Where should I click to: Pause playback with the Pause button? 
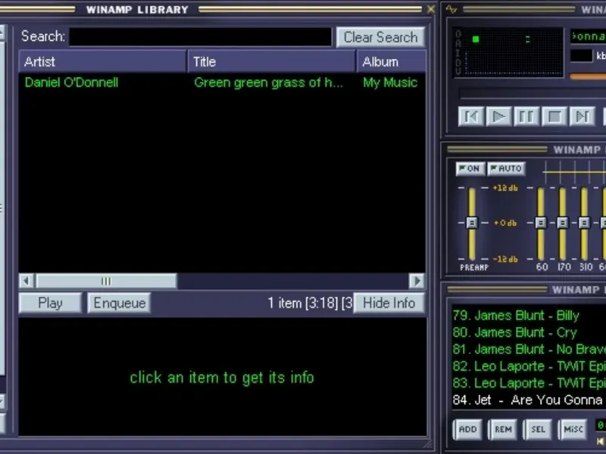[526, 117]
